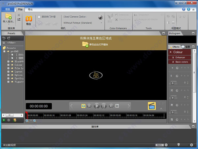198x149 pixels.
Task: Click the maximize icon of Histogram panel
Action: (x=193, y=33)
